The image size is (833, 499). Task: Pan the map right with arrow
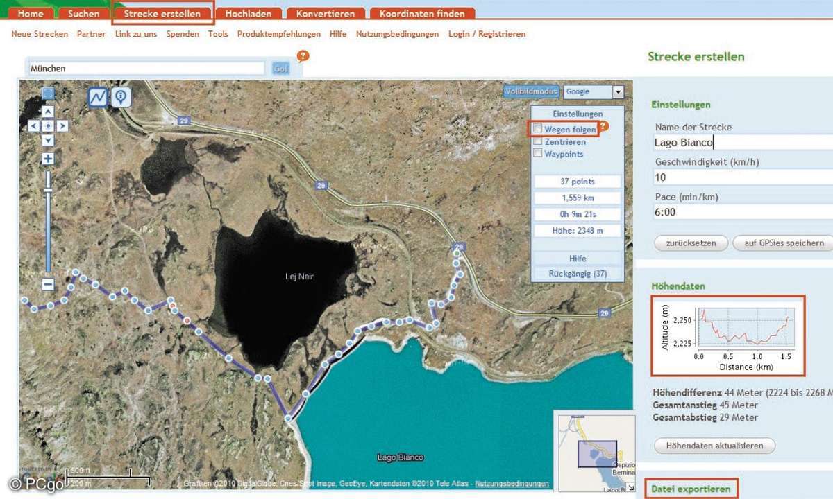tap(62, 126)
